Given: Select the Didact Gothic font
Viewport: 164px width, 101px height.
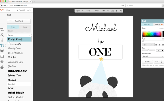Looking at the screenshot, I should (16, 97).
